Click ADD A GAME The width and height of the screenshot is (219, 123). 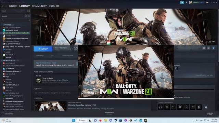[x=7, y=114]
